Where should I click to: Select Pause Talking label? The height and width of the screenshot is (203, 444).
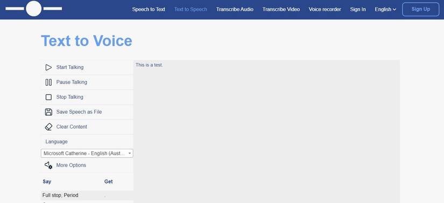72,82
